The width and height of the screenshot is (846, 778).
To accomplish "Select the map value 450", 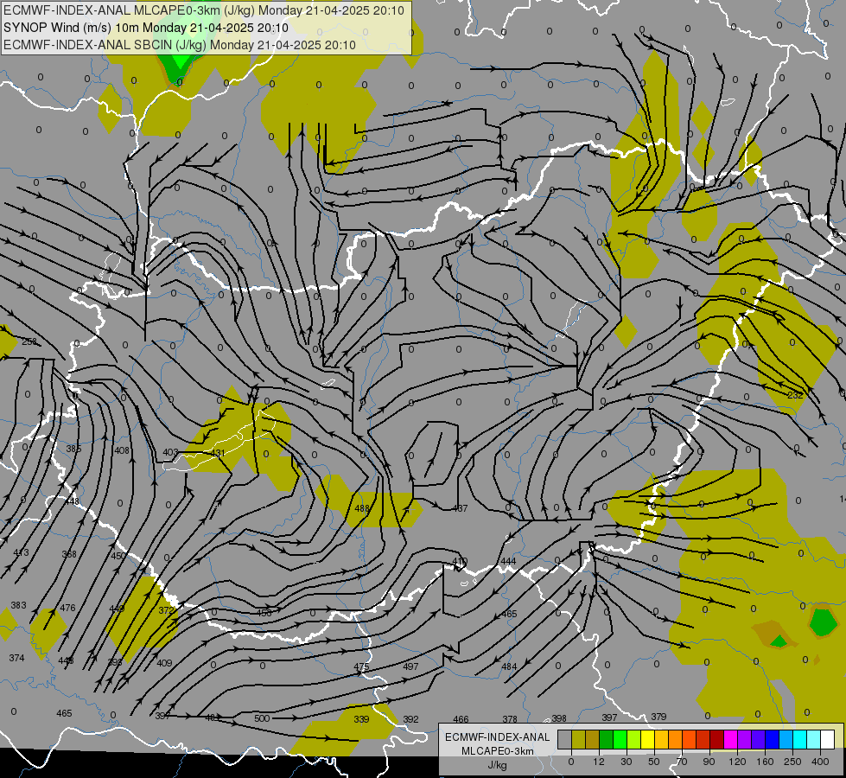I will click(x=118, y=556).
